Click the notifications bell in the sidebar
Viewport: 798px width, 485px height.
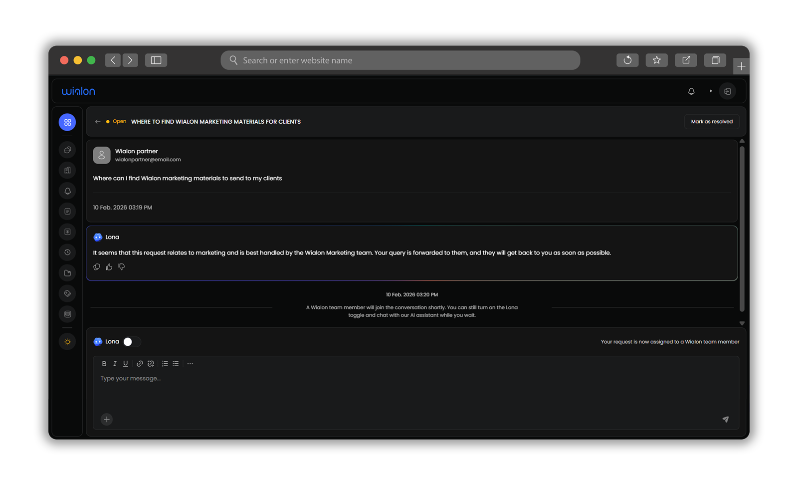(67, 191)
